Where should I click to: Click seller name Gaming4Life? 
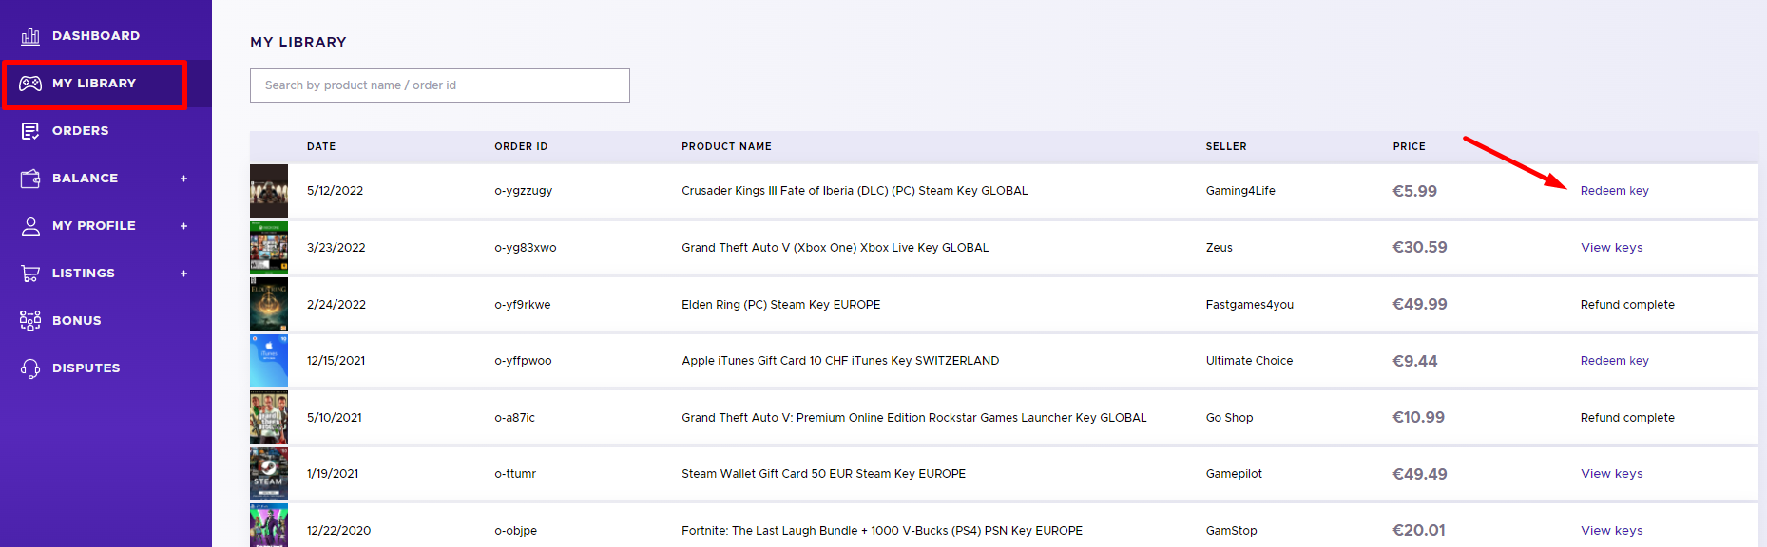click(1240, 191)
